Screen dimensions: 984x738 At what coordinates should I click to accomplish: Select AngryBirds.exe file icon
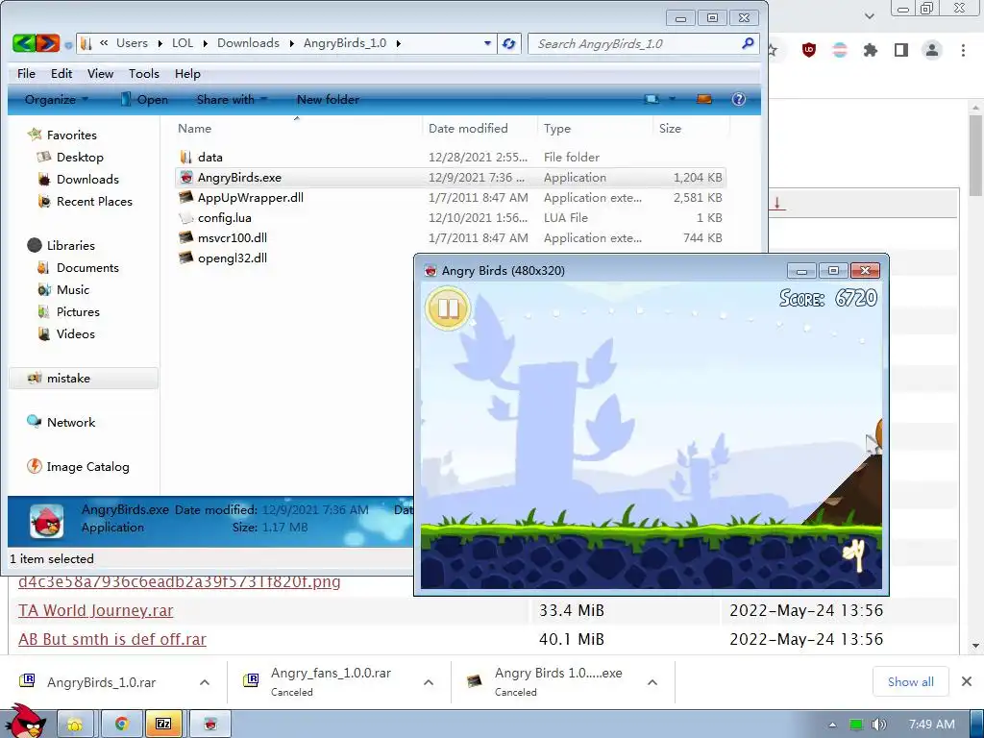185,178
